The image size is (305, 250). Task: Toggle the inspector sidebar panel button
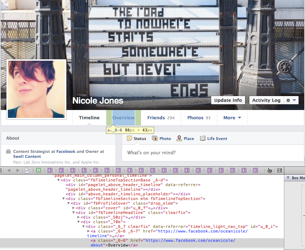pos(280,171)
